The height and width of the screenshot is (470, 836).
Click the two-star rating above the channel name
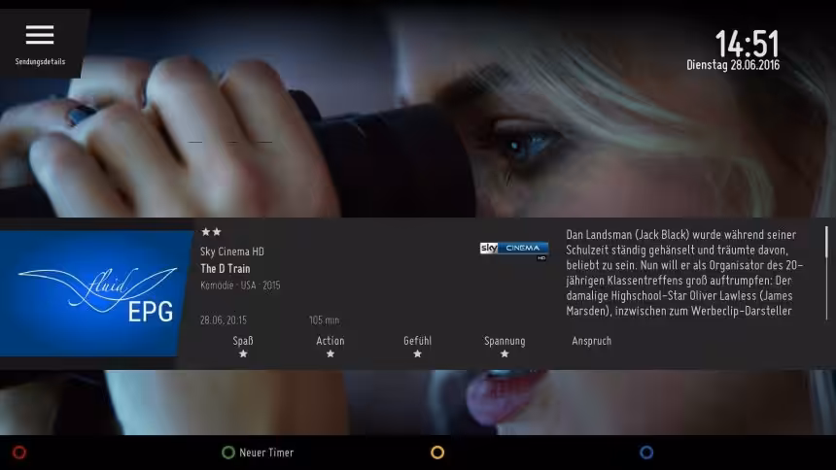(x=211, y=232)
